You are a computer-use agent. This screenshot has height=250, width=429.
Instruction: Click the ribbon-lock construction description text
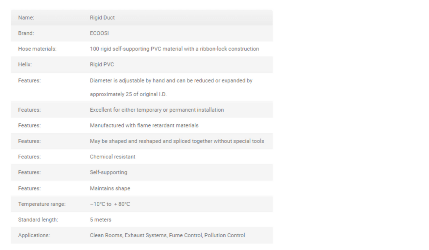[174, 49]
